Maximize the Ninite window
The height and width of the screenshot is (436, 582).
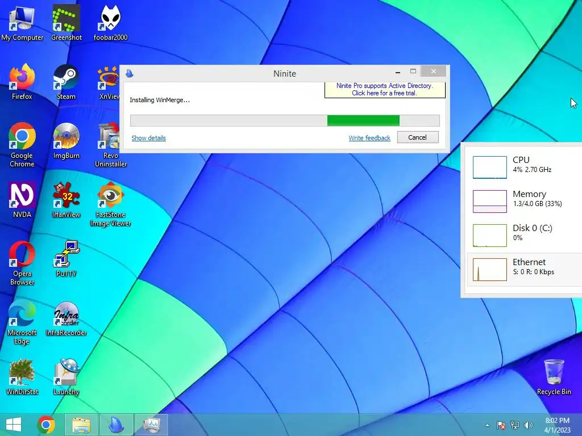pos(413,71)
